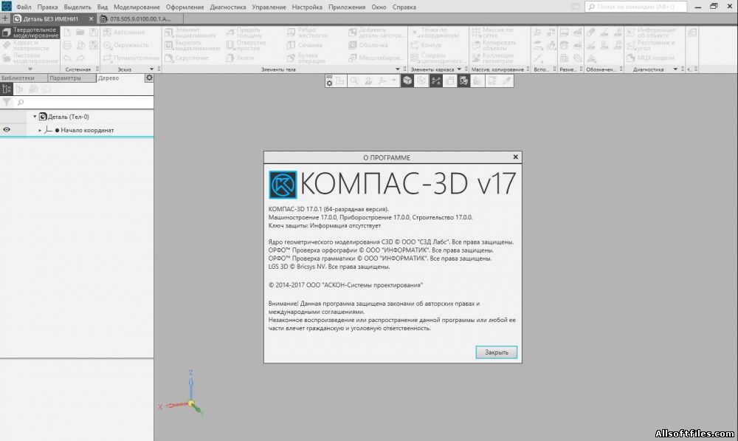This screenshot has width=738, height=441.
Task: Click the New document icon in Системная panel
Action: pyautogui.click(x=67, y=32)
